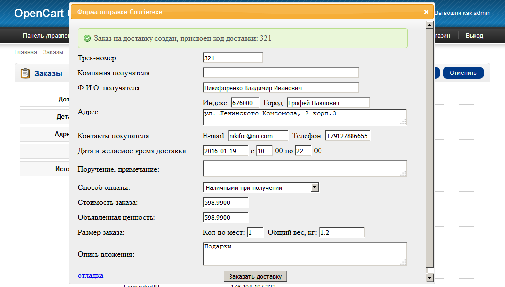Click the Заказать доставку button
Screen dimensions: 505x287
(x=255, y=276)
